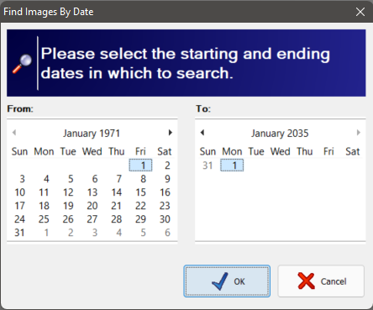The height and width of the screenshot is (310, 373).
Task: Choose Saturday January 2 in From calendar
Action: click(x=167, y=166)
